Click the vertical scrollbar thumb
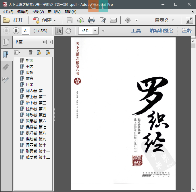 click(193, 46)
